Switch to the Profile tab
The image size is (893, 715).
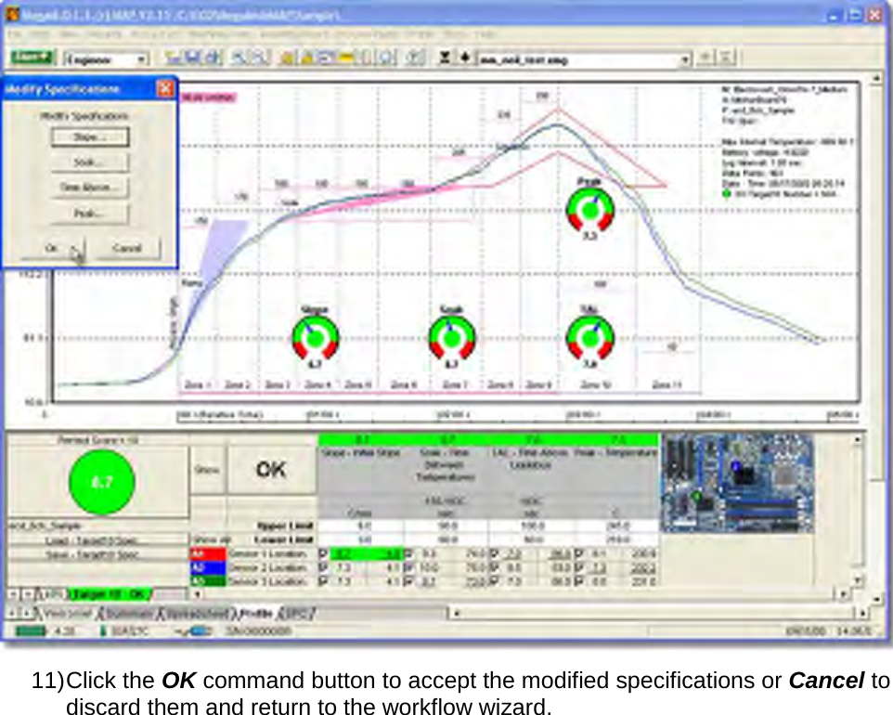(255, 614)
